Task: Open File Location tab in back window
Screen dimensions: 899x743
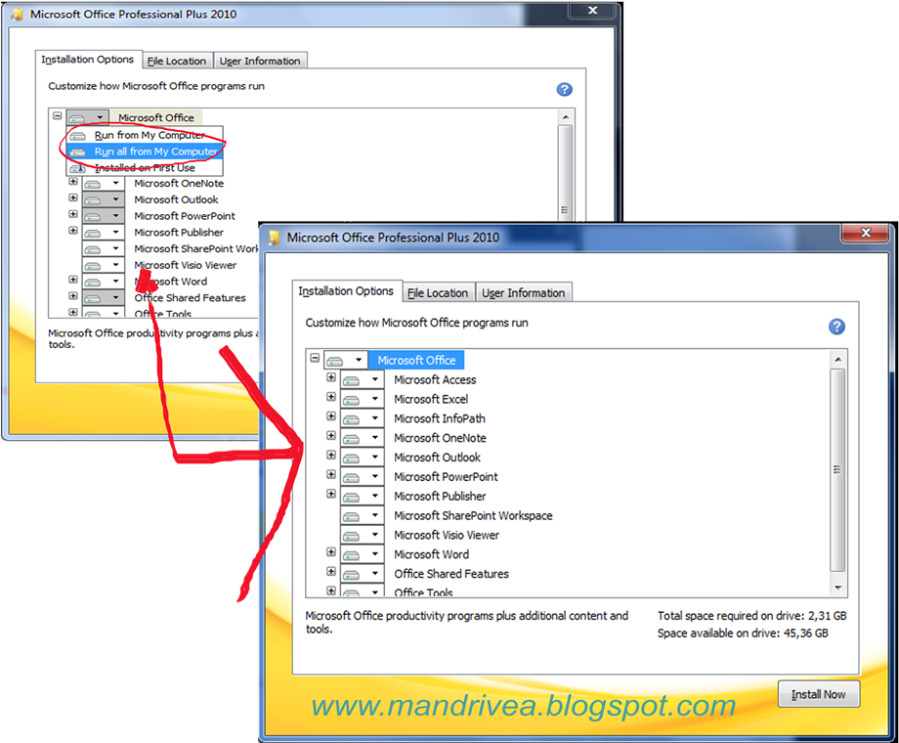Action: pyautogui.click(x=177, y=61)
